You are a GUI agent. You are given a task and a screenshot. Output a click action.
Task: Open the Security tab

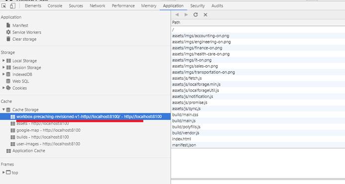(x=197, y=6)
